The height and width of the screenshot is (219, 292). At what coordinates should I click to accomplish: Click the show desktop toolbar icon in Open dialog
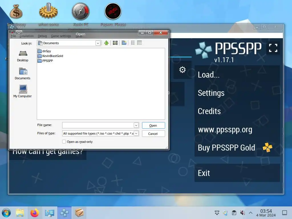click(x=115, y=43)
